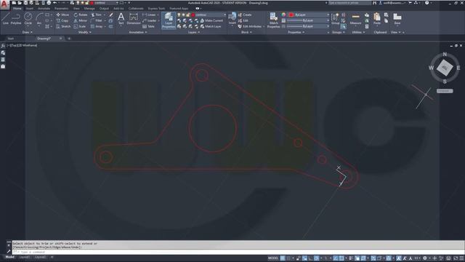Open the Group tool
Screen dimensions: 465x262
(335, 18)
